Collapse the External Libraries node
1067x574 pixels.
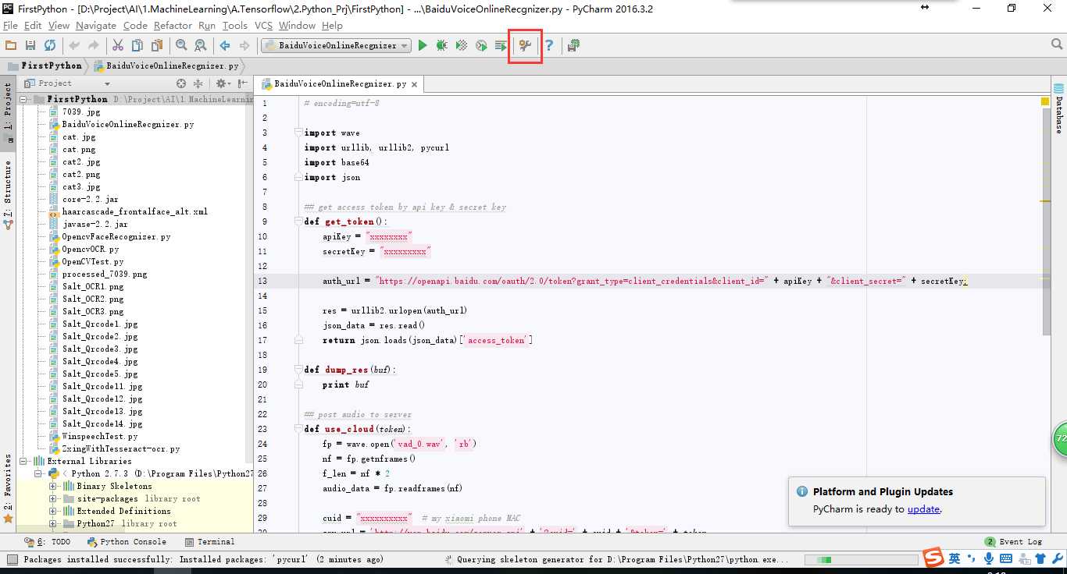point(23,462)
